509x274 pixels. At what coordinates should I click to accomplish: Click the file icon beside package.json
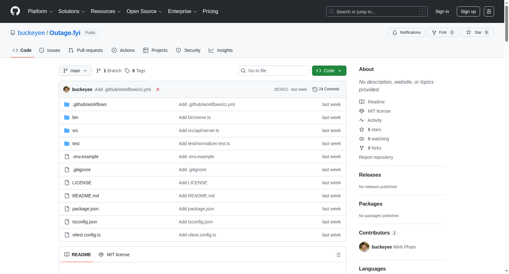click(67, 209)
